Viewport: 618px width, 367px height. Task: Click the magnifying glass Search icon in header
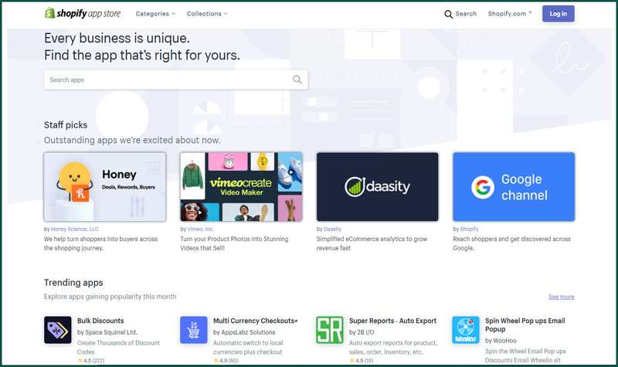[448, 14]
